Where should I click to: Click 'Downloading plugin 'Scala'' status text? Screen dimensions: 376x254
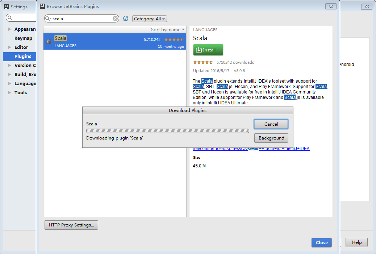(114, 138)
